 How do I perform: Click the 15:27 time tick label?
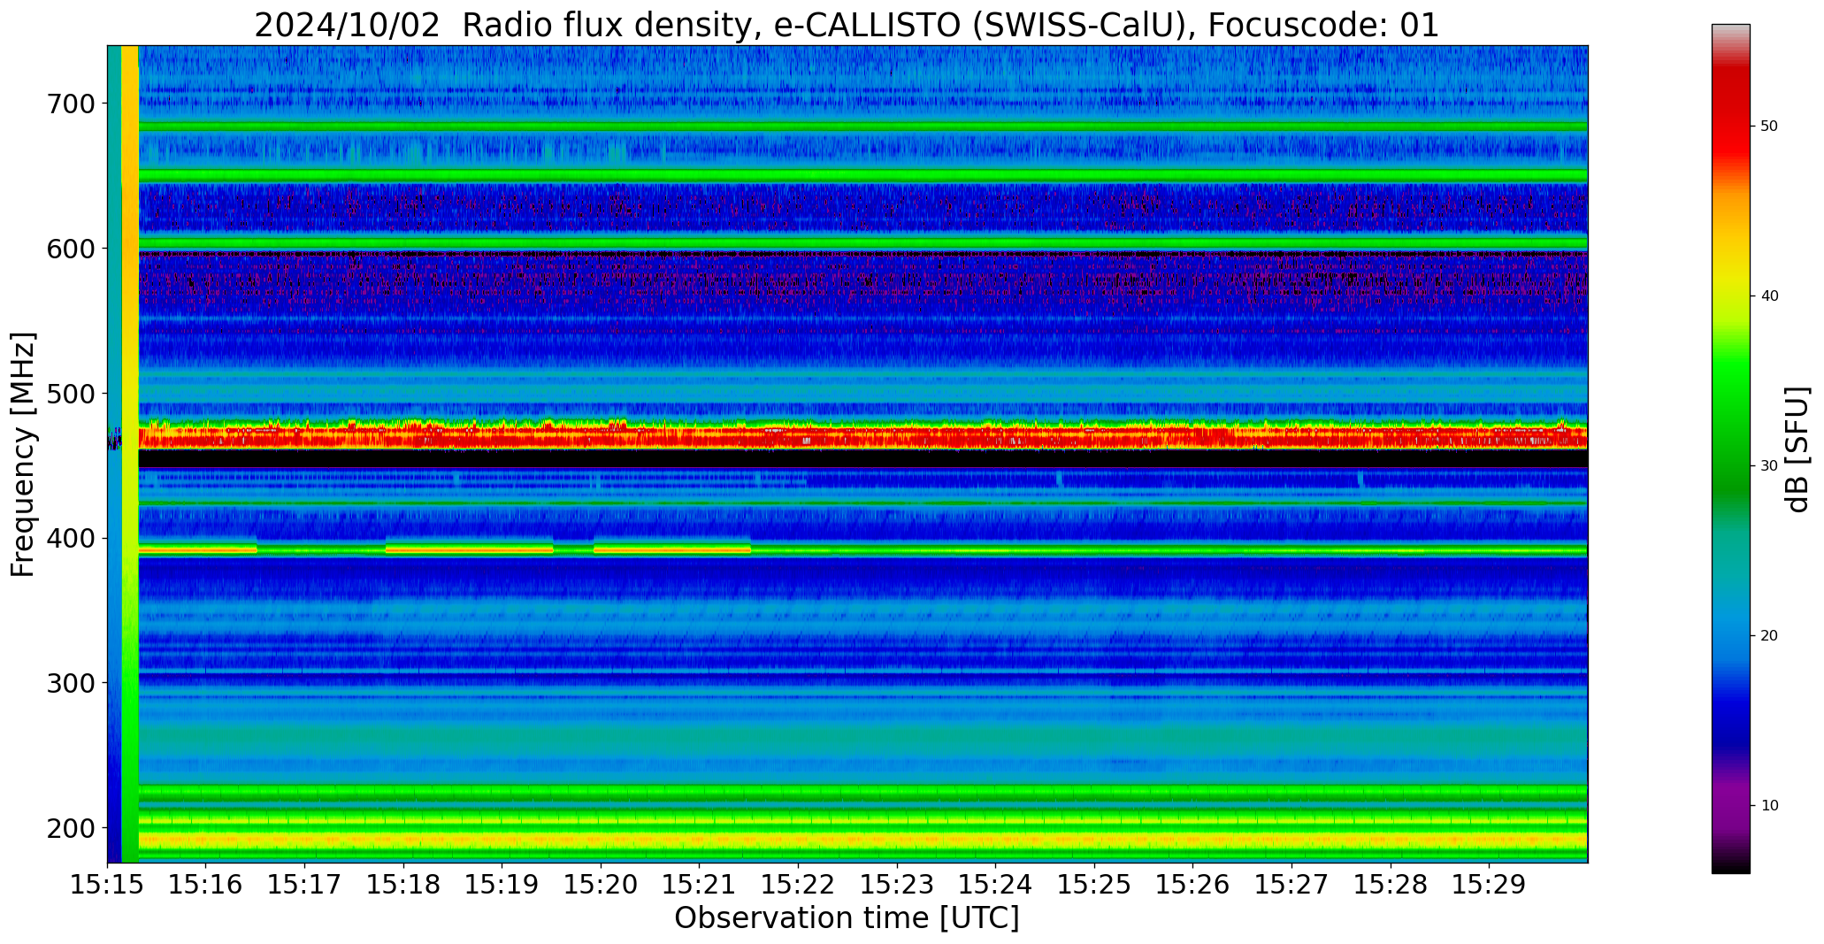(x=1291, y=884)
